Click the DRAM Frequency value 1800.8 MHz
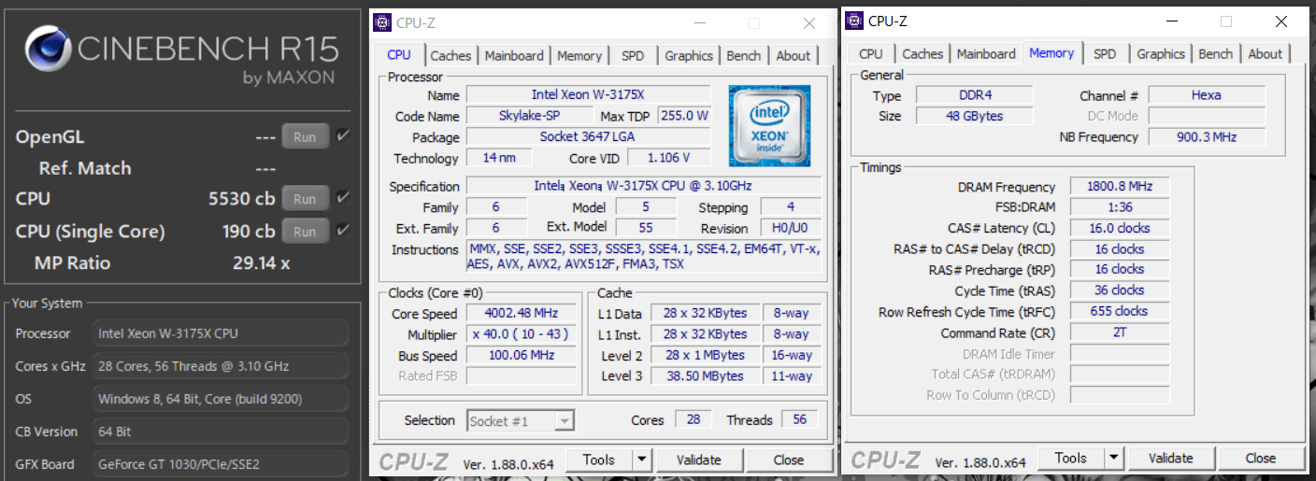 point(1119,187)
